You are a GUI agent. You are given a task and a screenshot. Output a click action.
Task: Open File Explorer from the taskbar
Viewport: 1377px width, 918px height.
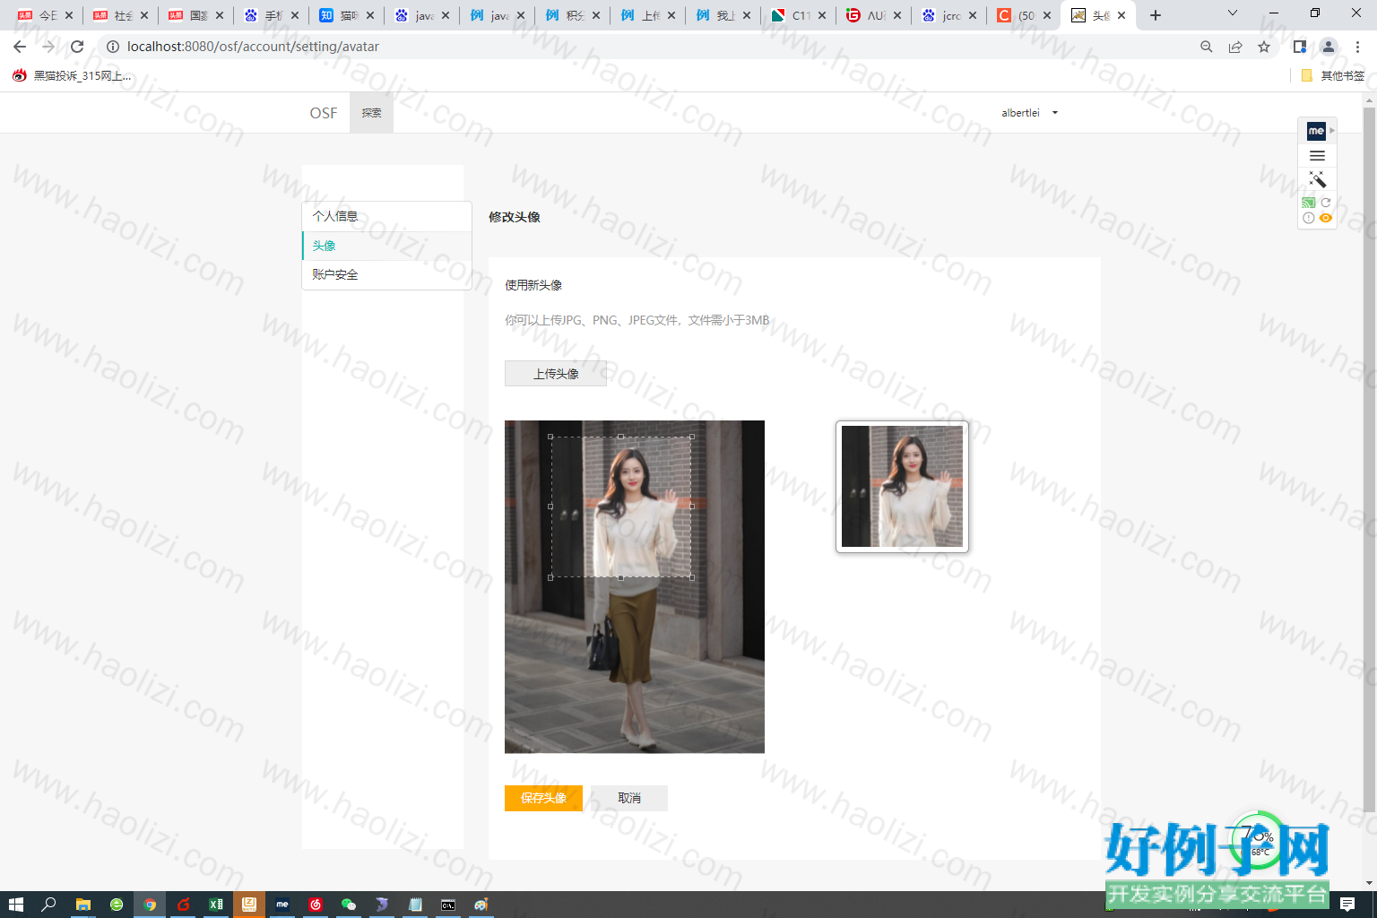click(x=83, y=905)
